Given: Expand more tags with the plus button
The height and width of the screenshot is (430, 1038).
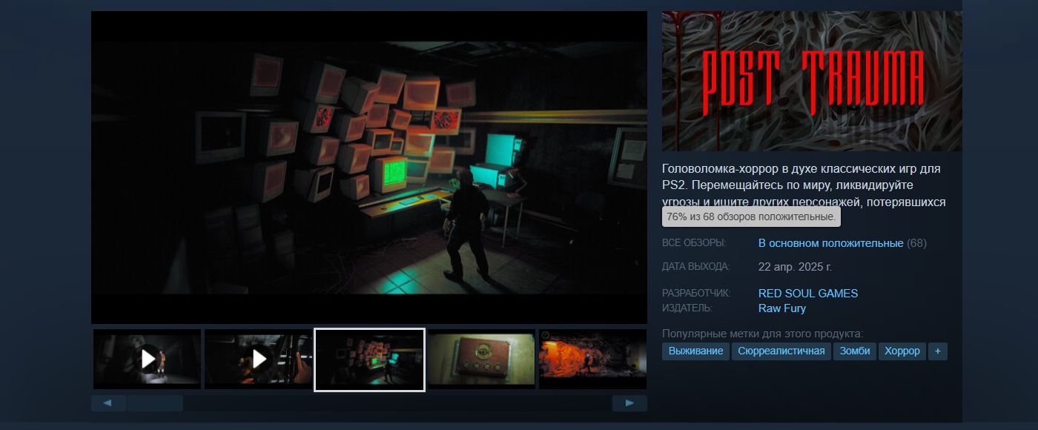Looking at the screenshot, I should [937, 351].
